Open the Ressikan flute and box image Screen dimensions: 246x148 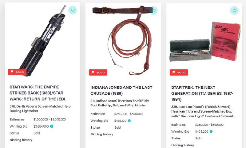(205, 42)
